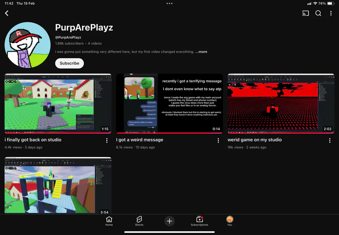Tap the PurpArePlayz channel name heading

coord(84,27)
